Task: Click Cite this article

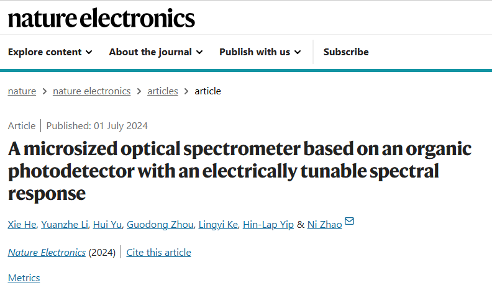Action: 159,253
